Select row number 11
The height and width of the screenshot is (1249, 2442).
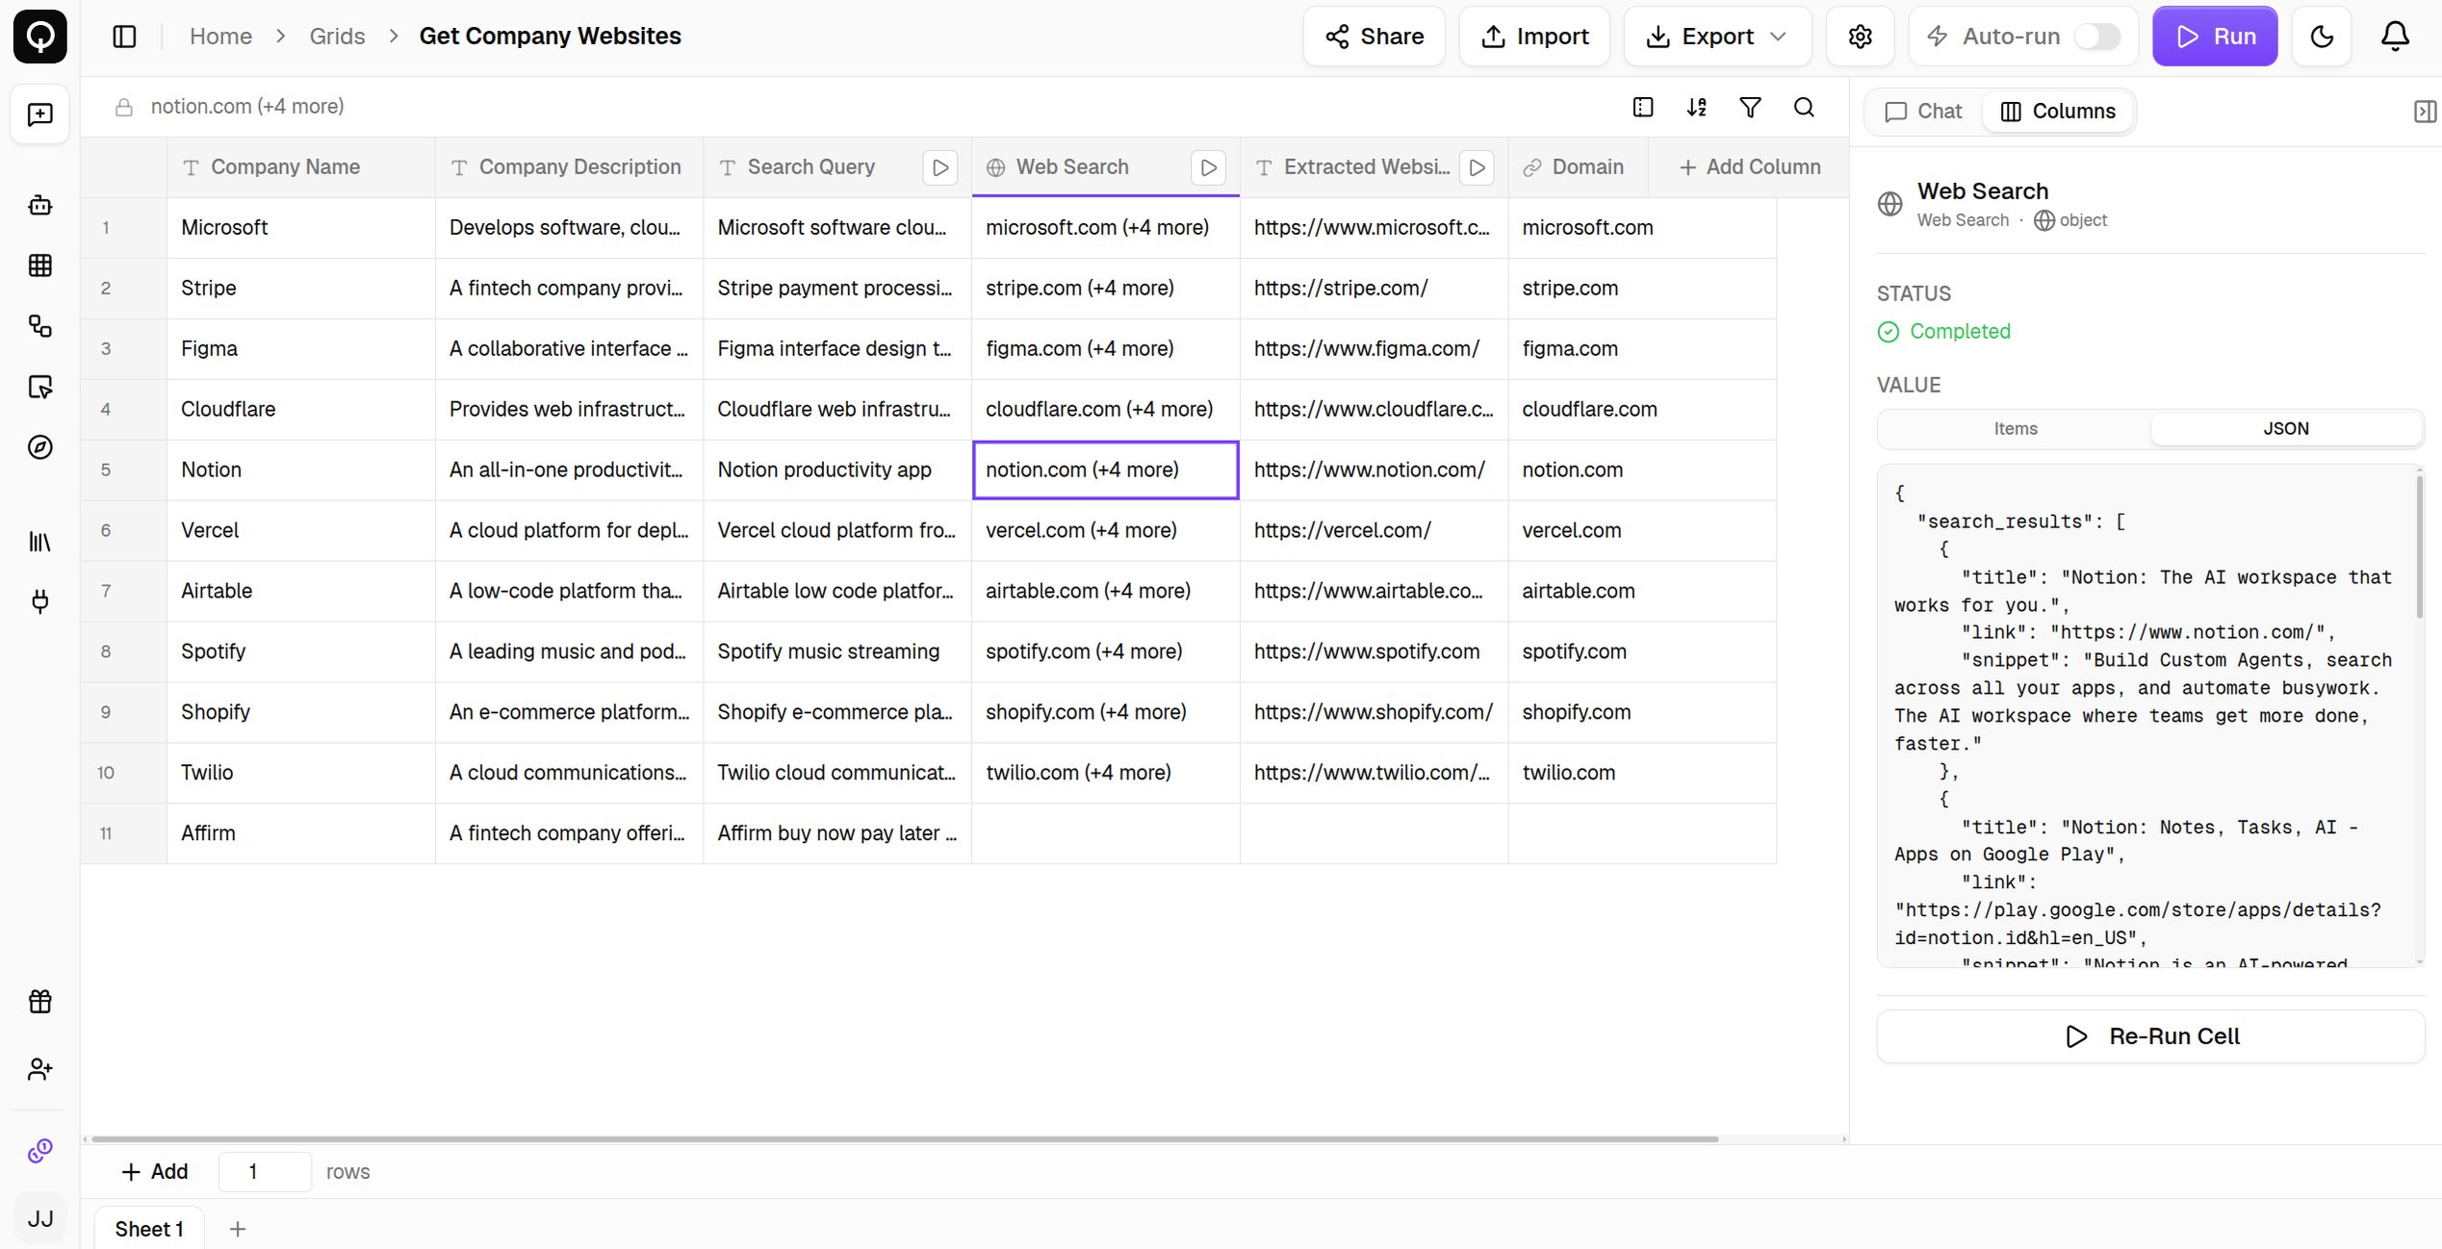[x=106, y=834]
